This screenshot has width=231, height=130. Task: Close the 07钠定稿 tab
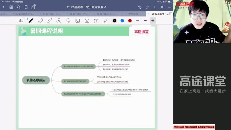121,14
